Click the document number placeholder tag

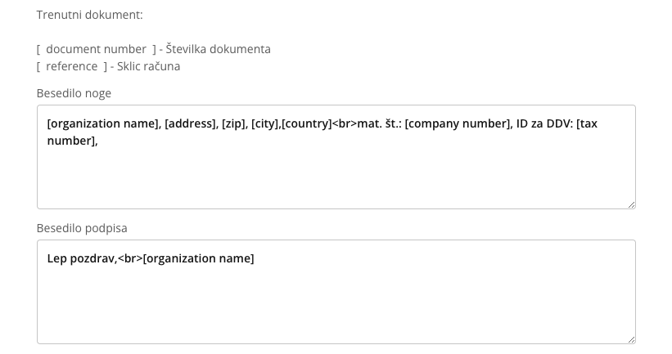[97, 49]
